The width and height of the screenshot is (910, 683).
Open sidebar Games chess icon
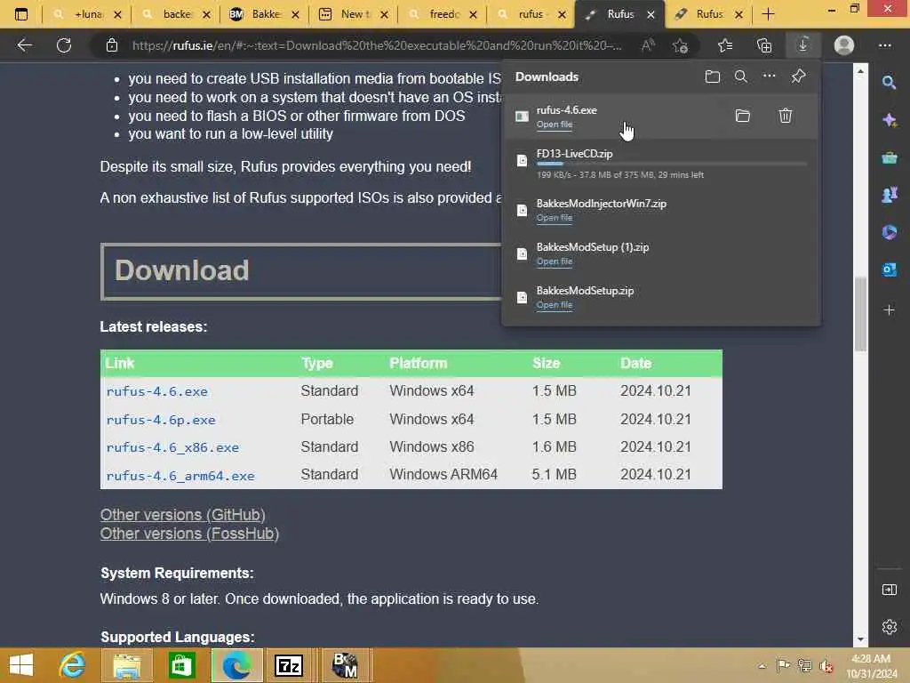tap(889, 195)
